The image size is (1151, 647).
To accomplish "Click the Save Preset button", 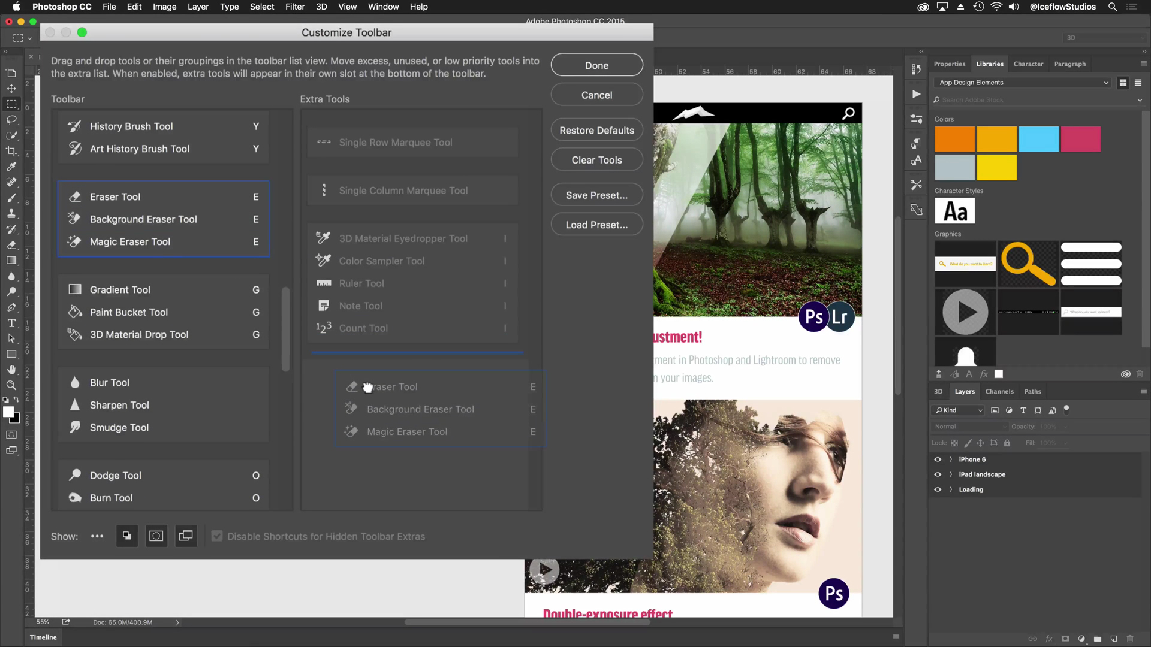I will (597, 194).
